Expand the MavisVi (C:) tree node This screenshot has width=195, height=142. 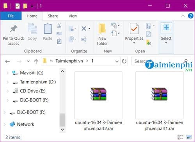click(x=7, y=73)
